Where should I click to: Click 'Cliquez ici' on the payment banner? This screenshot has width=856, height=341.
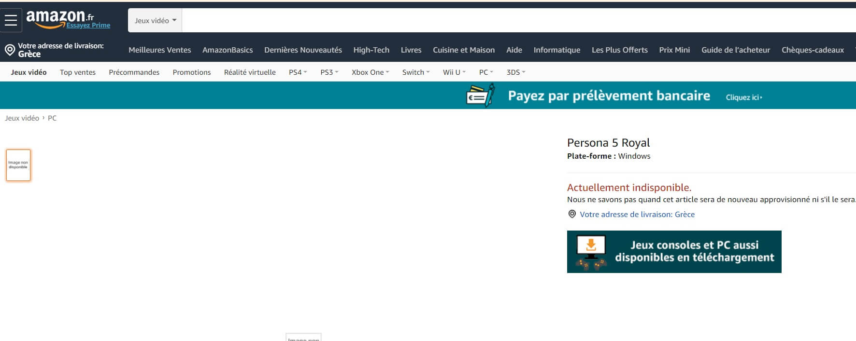pyautogui.click(x=743, y=97)
